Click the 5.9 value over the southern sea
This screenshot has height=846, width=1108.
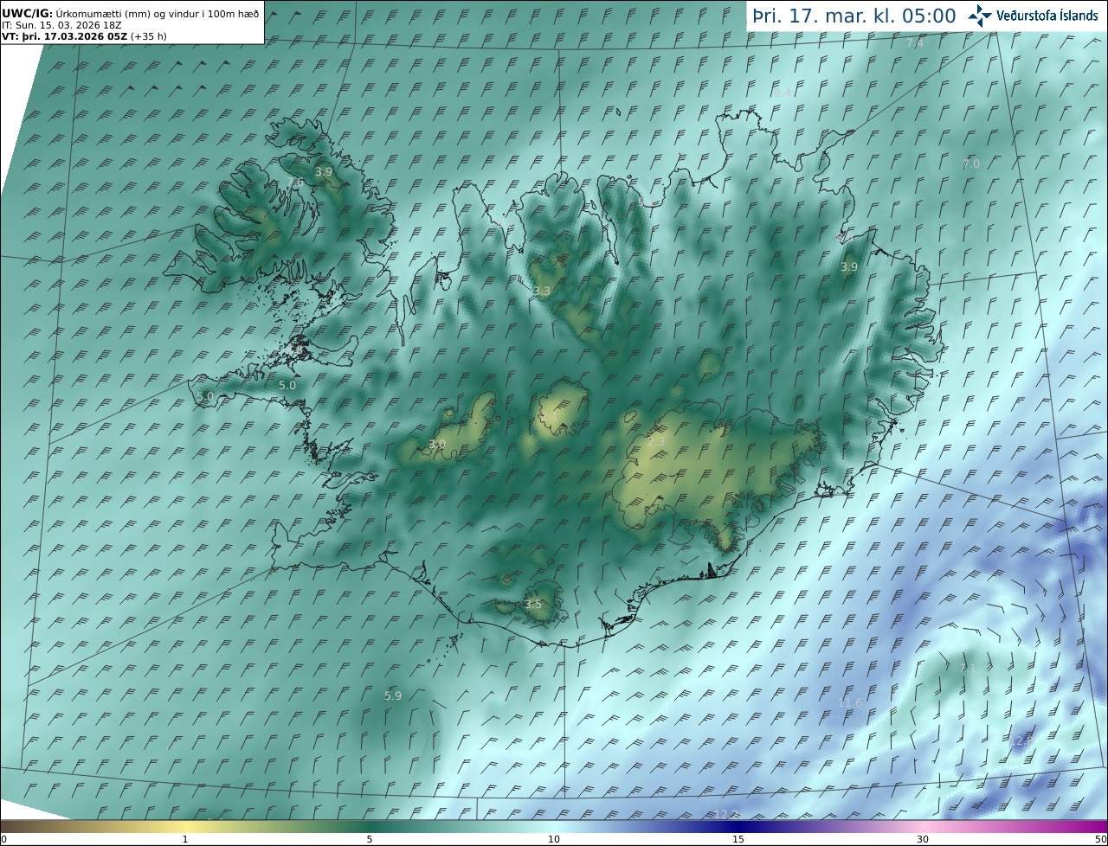click(x=392, y=695)
